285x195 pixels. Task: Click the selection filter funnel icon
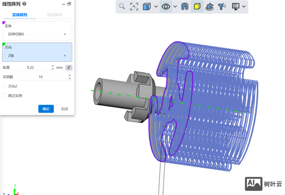point(222,7)
